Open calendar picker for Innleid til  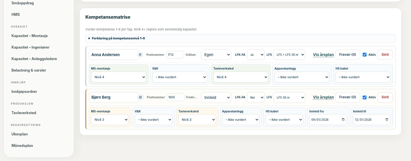click(387, 120)
